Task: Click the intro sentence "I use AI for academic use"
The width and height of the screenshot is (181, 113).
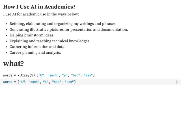Action: pyautogui.click(x=41, y=14)
